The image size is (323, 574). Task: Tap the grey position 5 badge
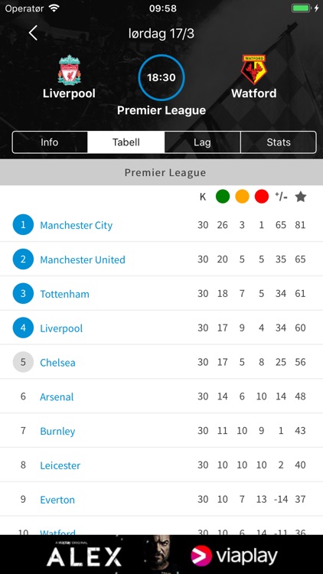tap(23, 362)
